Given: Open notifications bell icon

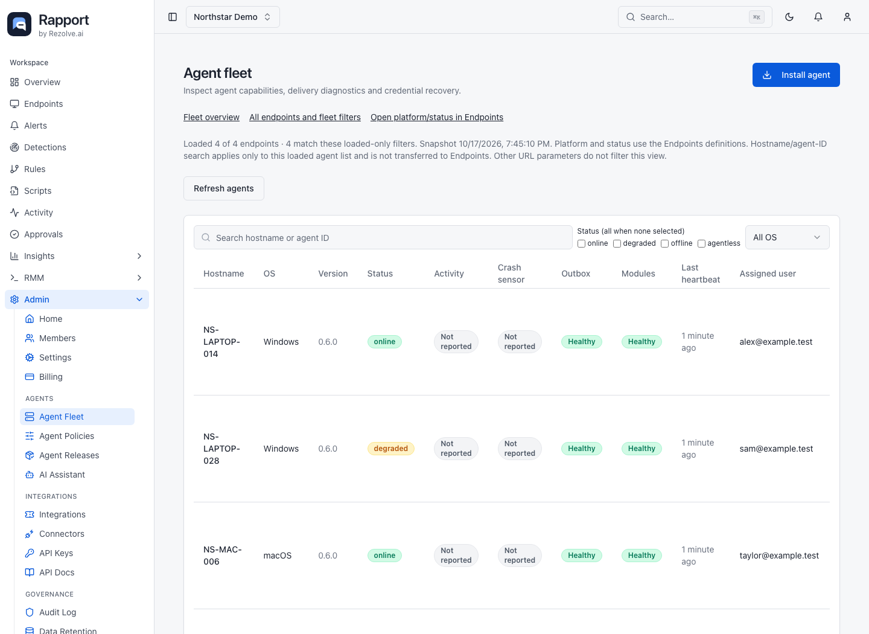Looking at the screenshot, I should coord(818,17).
